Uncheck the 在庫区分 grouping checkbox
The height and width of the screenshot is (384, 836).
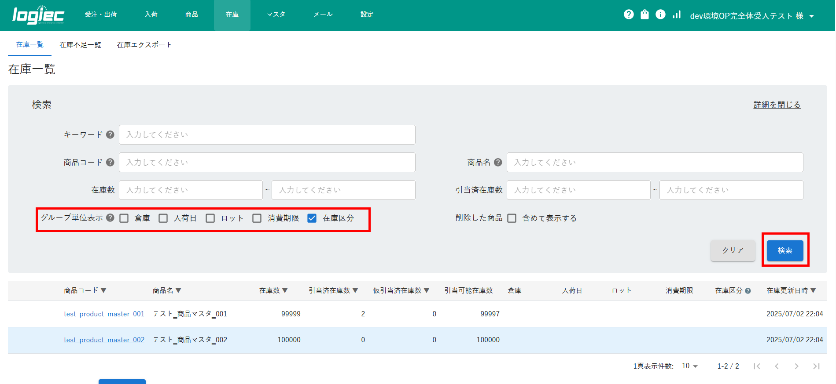312,218
